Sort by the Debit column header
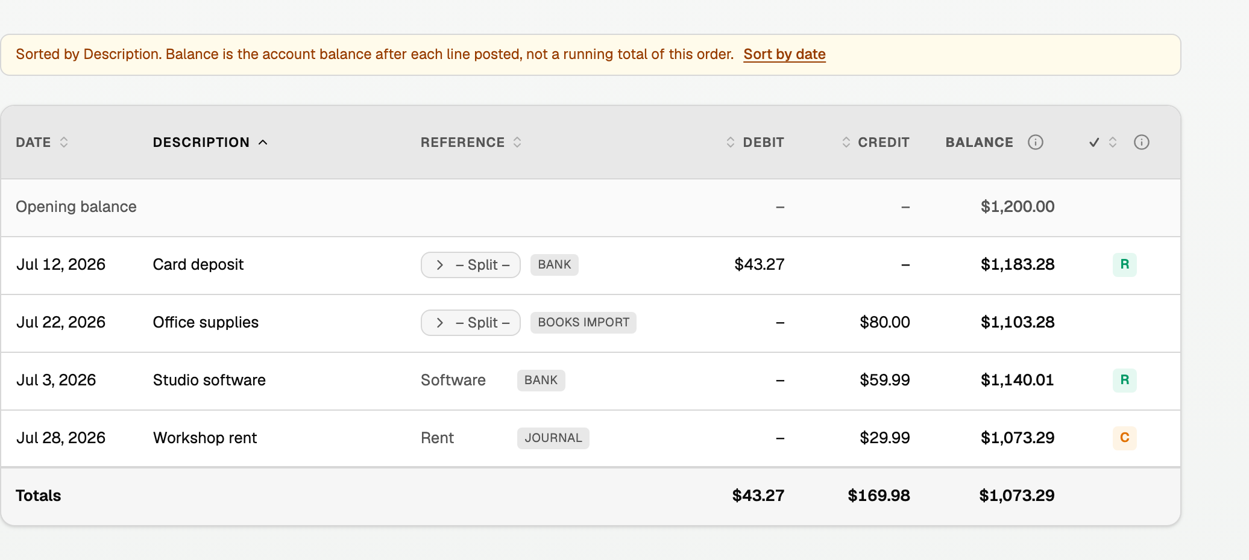 coord(755,142)
